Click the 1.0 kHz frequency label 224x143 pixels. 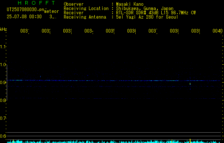coord(3,64)
